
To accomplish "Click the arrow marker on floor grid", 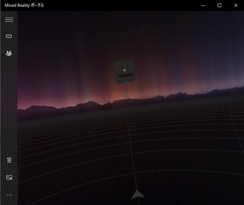I will coord(138,195).
